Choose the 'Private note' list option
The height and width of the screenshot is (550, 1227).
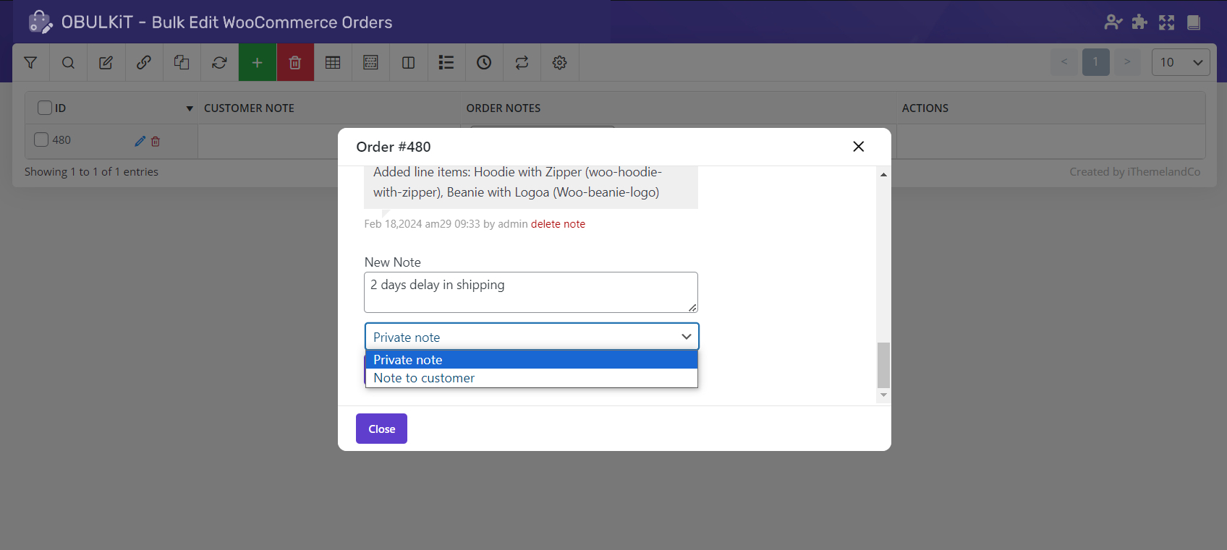(x=408, y=360)
